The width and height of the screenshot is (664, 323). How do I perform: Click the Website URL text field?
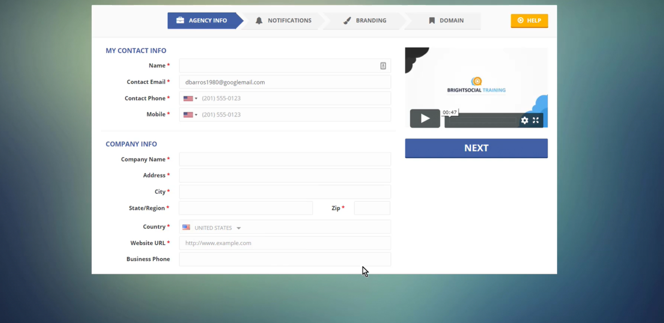click(285, 243)
